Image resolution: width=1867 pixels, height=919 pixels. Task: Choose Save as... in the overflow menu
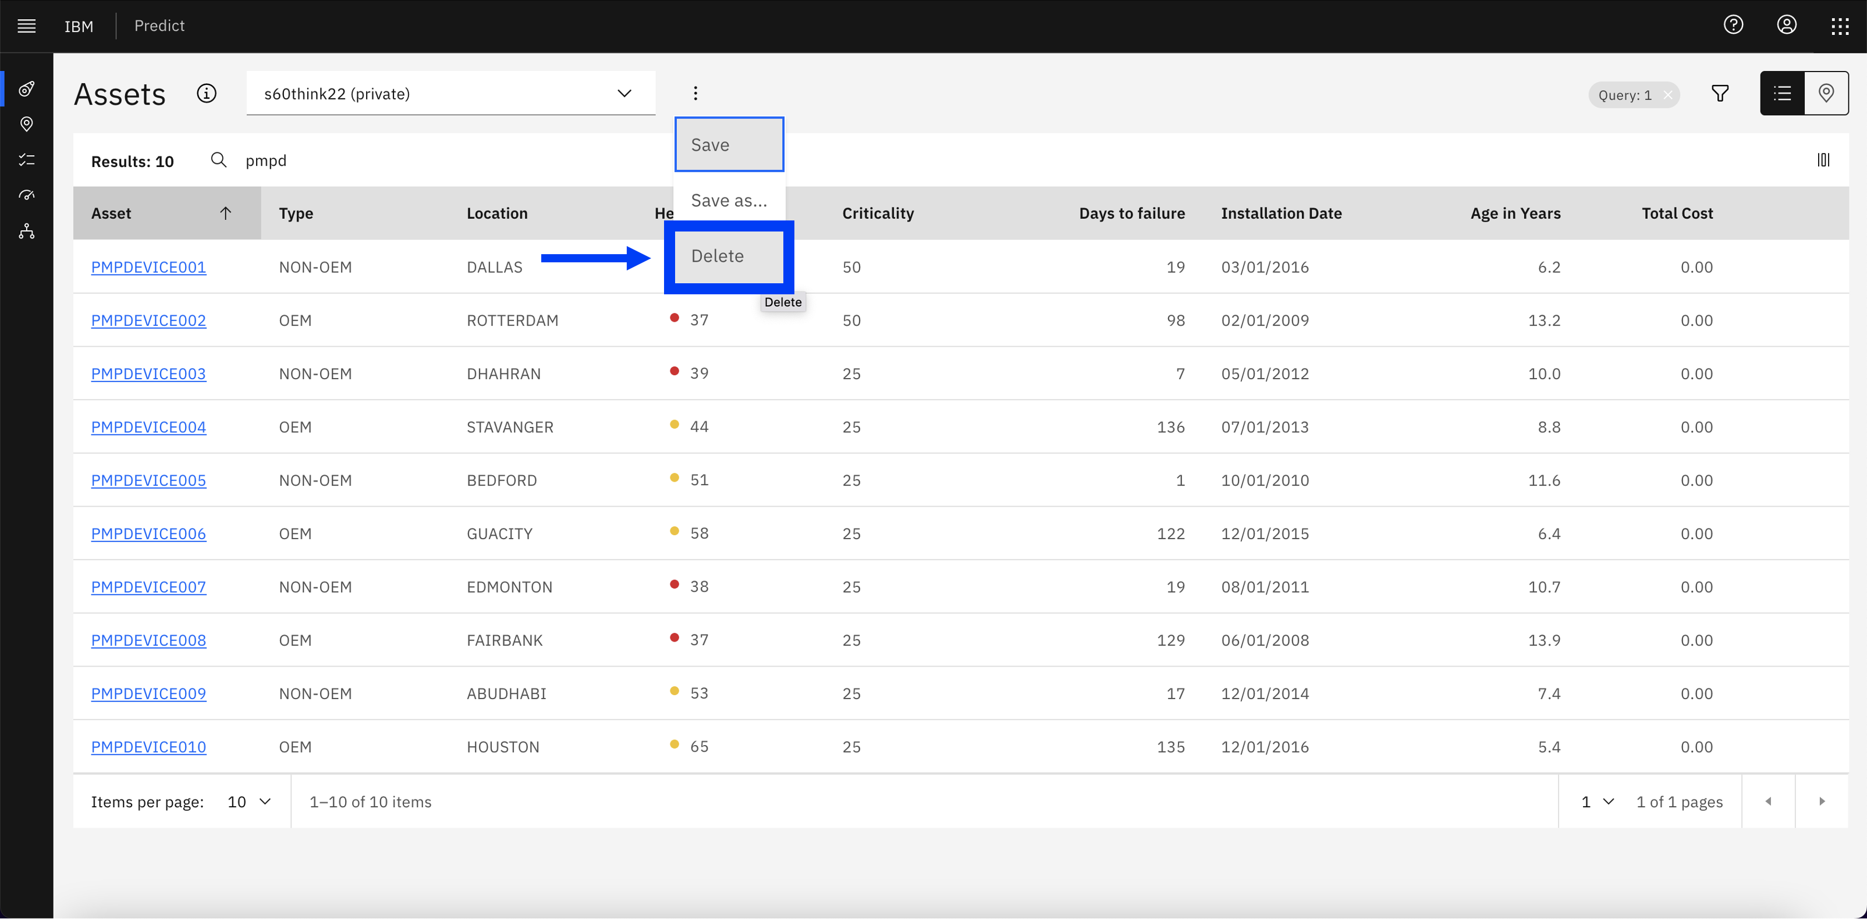(729, 201)
